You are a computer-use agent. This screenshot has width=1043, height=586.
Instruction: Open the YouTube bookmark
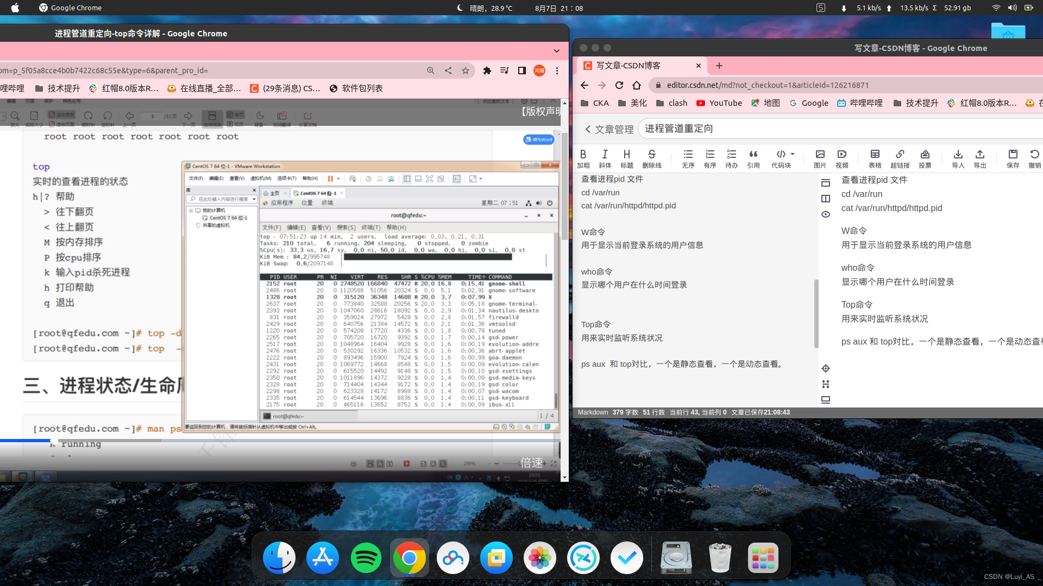click(x=719, y=103)
